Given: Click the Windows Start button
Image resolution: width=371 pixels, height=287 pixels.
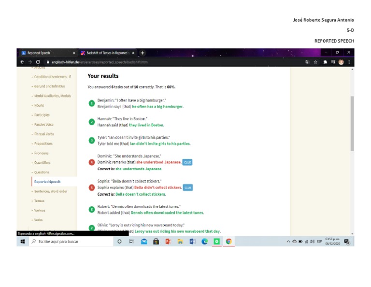Looking at the screenshot, I should pos(22,242).
